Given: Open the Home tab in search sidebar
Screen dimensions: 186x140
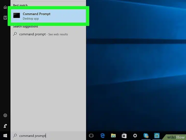Looking at the screenshot, I should (5, 7).
